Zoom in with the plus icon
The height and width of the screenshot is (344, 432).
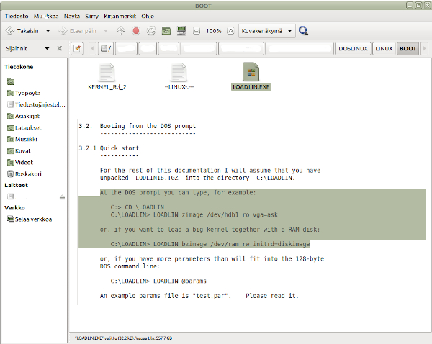pos(230,31)
